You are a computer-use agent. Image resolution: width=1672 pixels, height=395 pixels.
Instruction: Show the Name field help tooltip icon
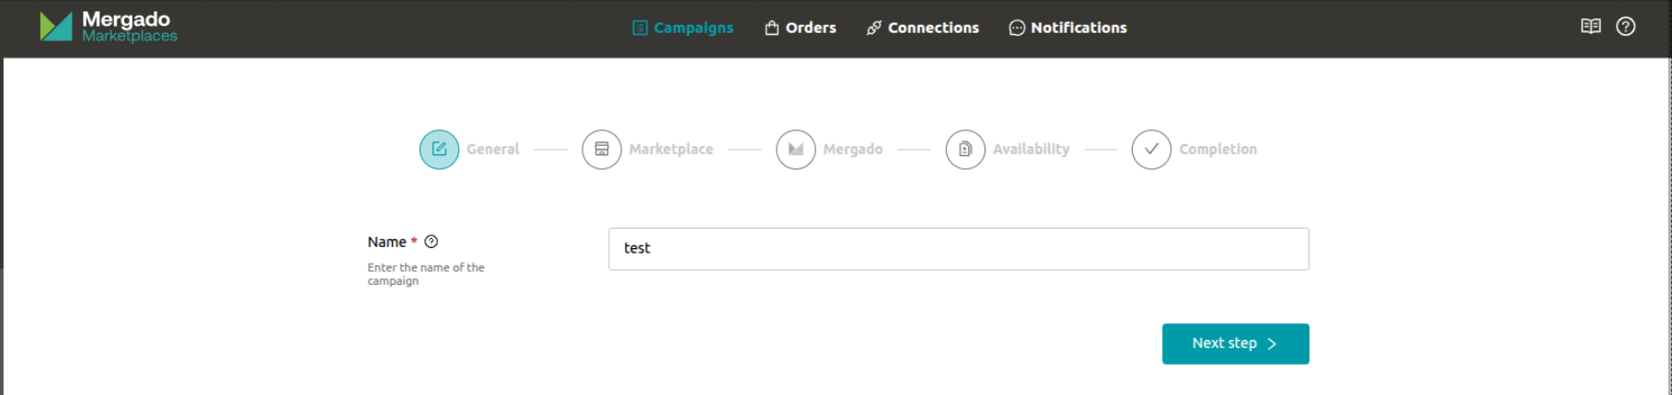pos(432,242)
